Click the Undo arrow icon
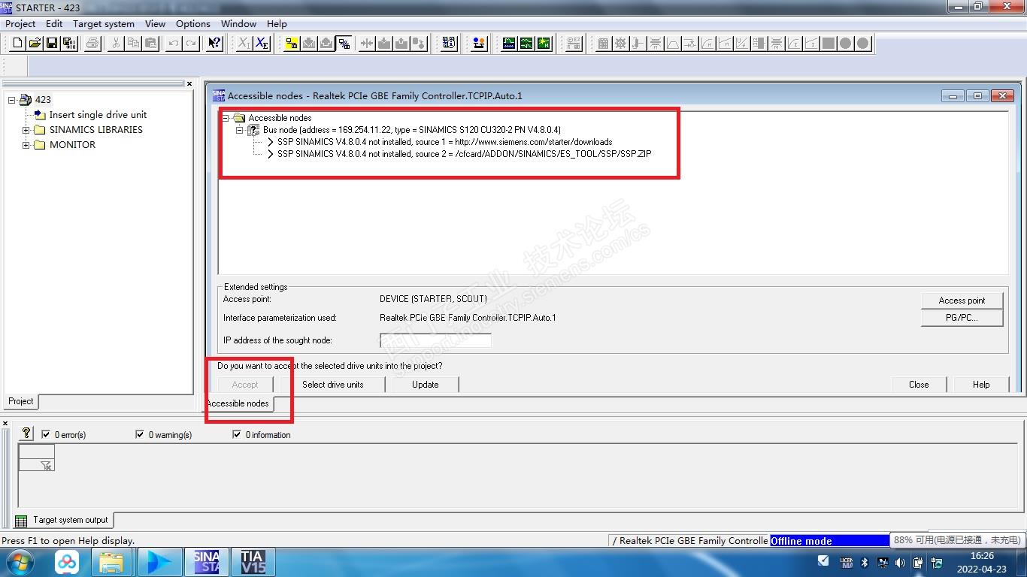1027x577 pixels. [174, 44]
